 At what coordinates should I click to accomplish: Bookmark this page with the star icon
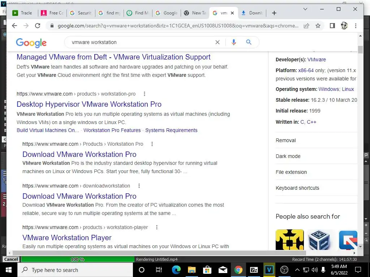point(318,26)
